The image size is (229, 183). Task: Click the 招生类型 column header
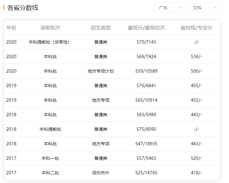point(101,28)
